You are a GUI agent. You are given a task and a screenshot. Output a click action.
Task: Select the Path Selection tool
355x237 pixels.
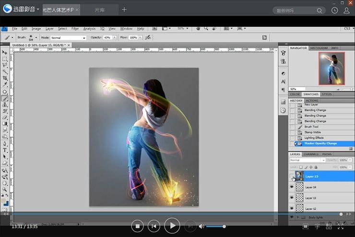pyautogui.click(x=4, y=157)
